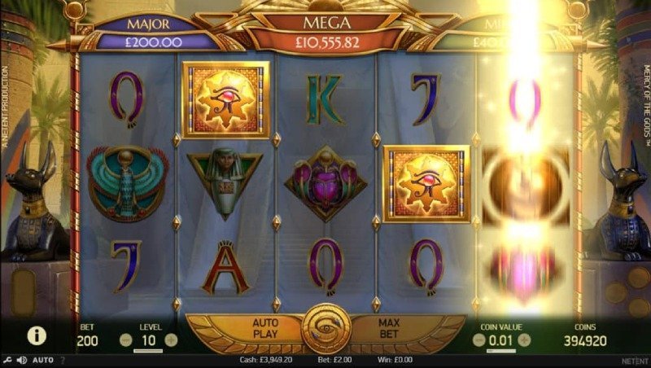Click the purple scarab symbol on reel three

326,183
